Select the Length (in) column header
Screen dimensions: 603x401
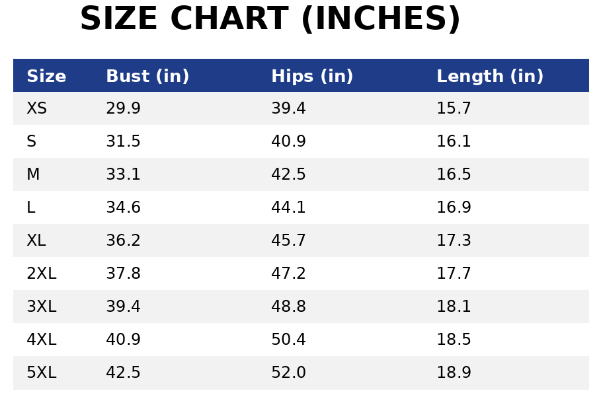[x=490, y=77]
